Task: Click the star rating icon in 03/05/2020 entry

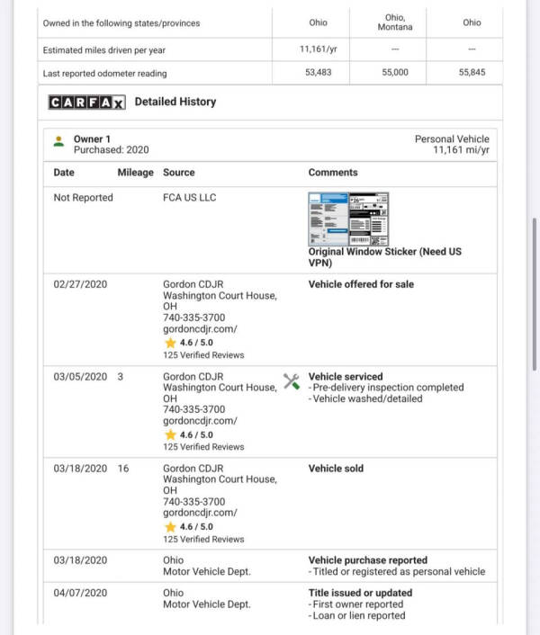Action: pos(169,434)
